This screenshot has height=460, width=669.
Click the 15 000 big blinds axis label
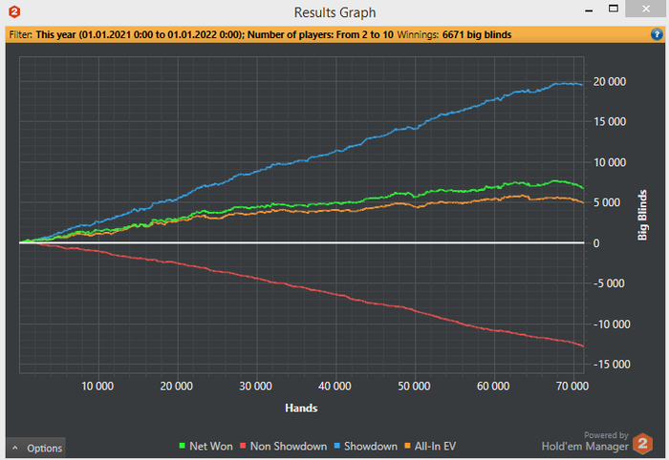[610, 122]
